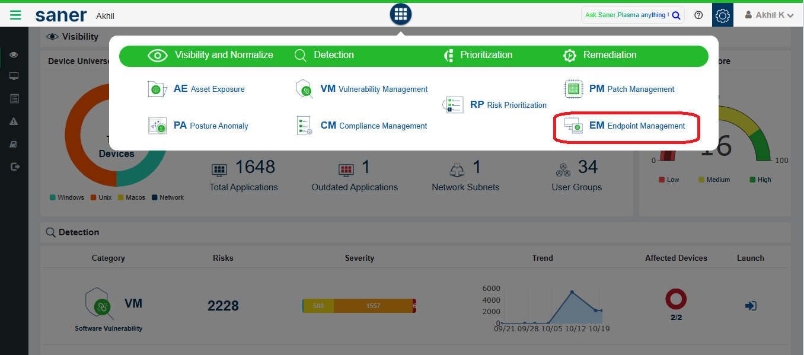Screen dimensions: 804x355
Task: Click the Affected Devices column header
Action: click(676, 258)
